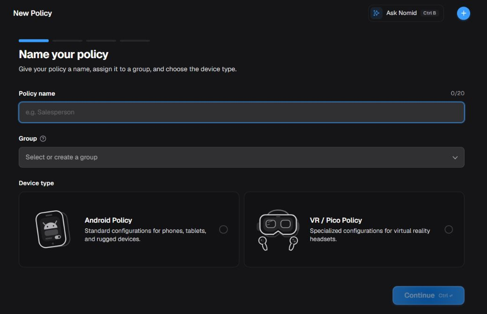Focus the Policy name input field
The image size is (487, 314).
coord(241,112)
